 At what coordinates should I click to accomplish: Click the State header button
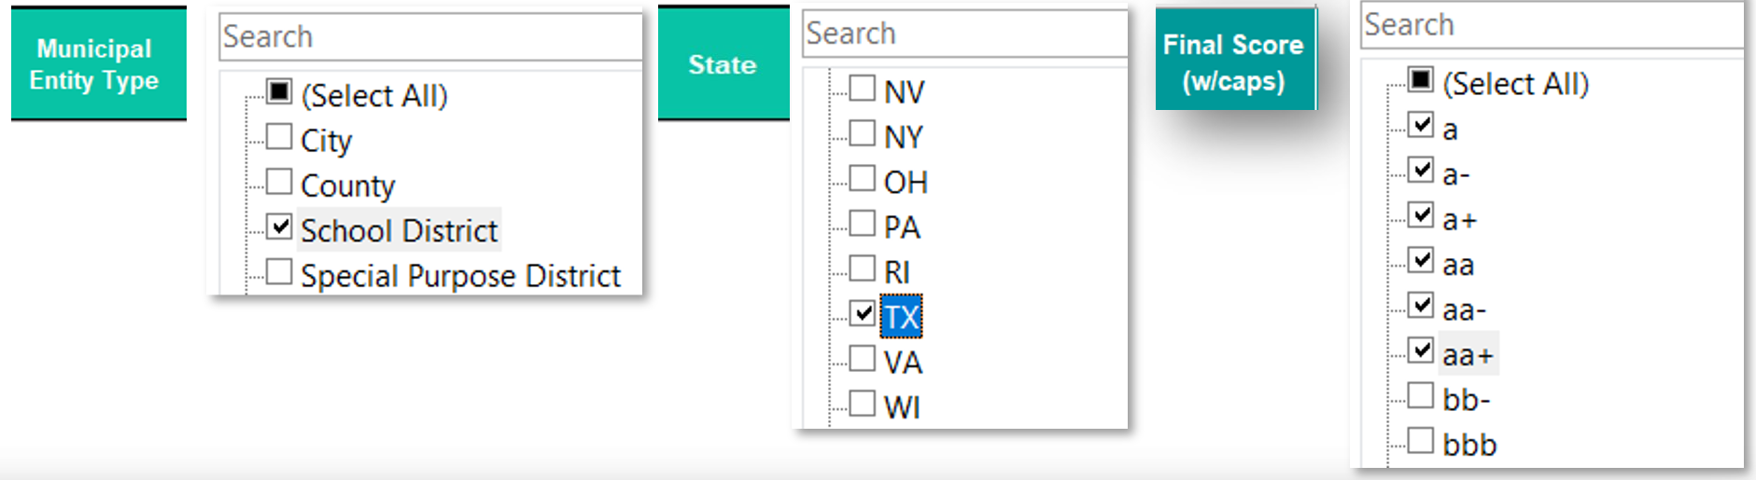coord(723,64)
